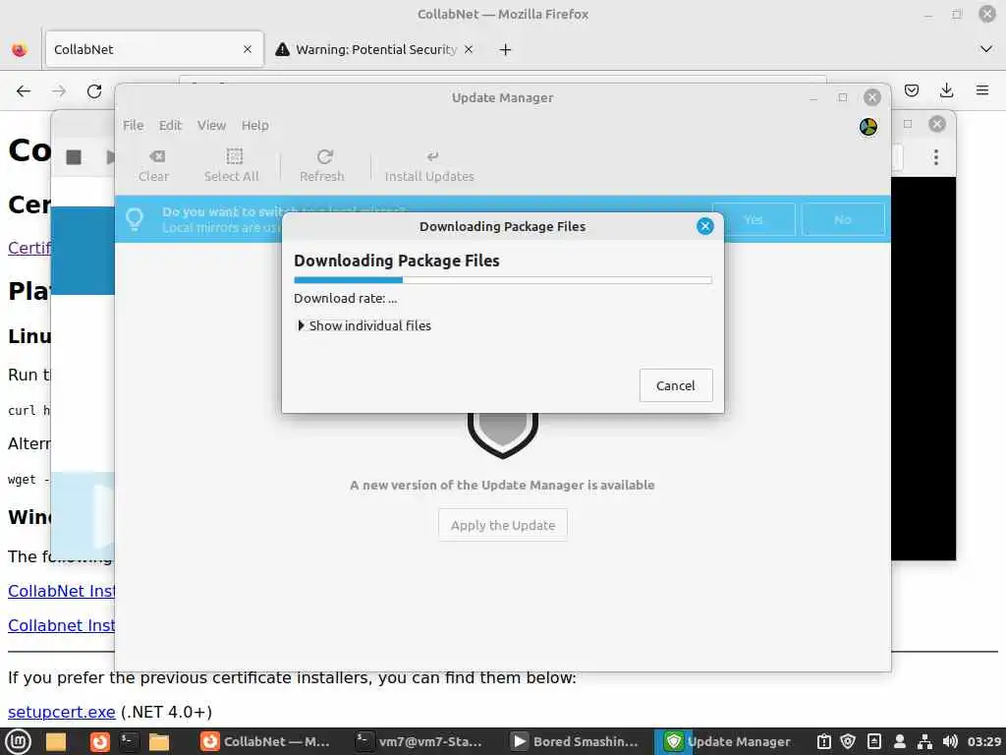The width and height of the screenshot is (1006, 755).
Task: Click the user tray icon
Action: [899, 741]
